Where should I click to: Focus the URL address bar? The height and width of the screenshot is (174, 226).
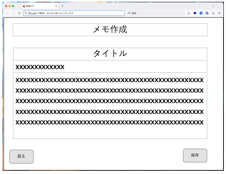74,13
